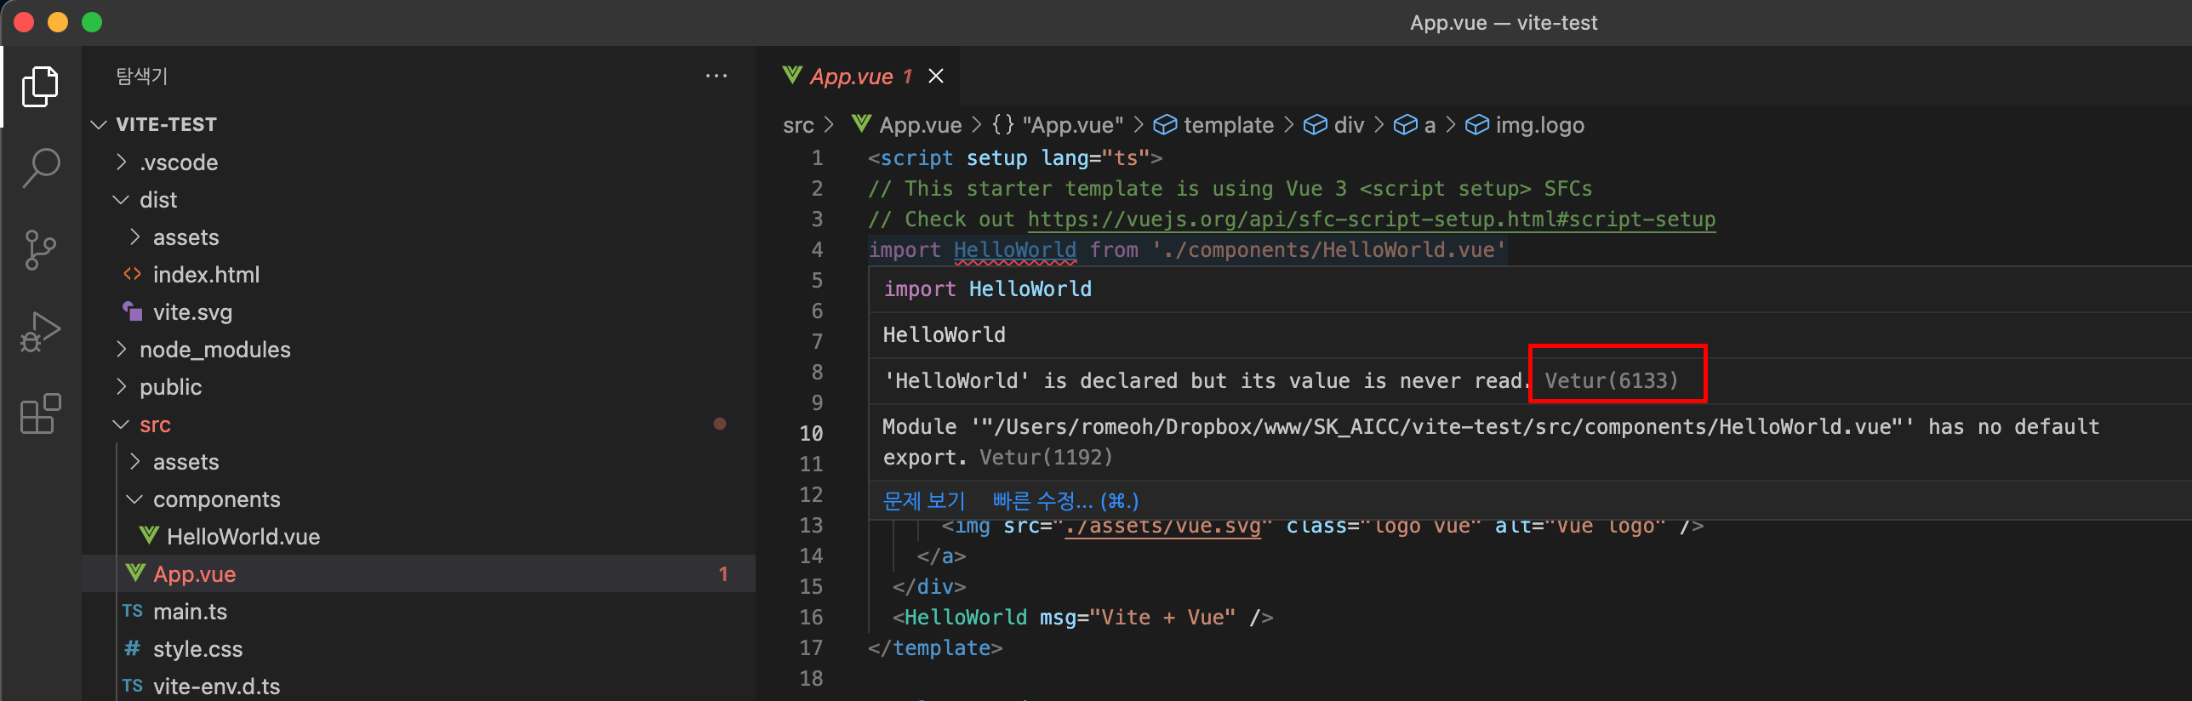
Task: Click the div breadcrumb segment
Action: [x=1334, y=125]
